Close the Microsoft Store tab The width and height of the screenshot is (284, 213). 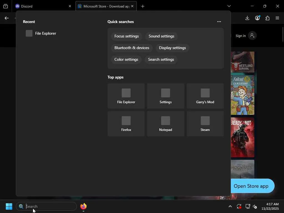(x=132, y=6)
